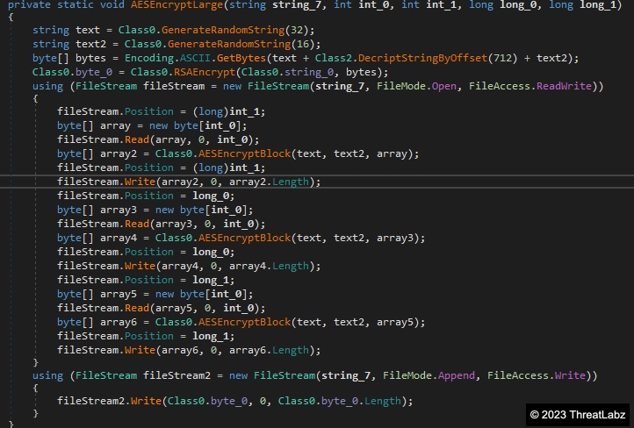This screenshot has width=634, height=428.
Task: Click the AESEncryptLarge method name
Action: coord(177,4)
